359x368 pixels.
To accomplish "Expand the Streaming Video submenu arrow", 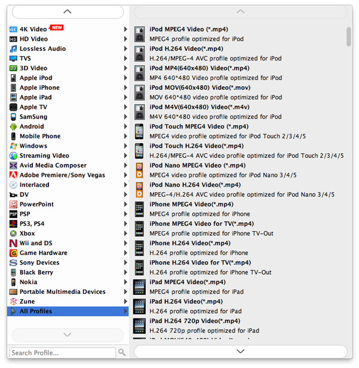I will pyautogui.click(x=126, y=156).
